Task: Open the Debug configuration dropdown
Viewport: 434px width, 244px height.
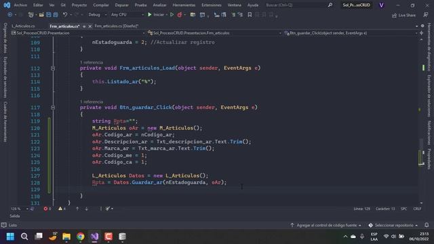Action: pyautogui.click(x=98, y=15)
